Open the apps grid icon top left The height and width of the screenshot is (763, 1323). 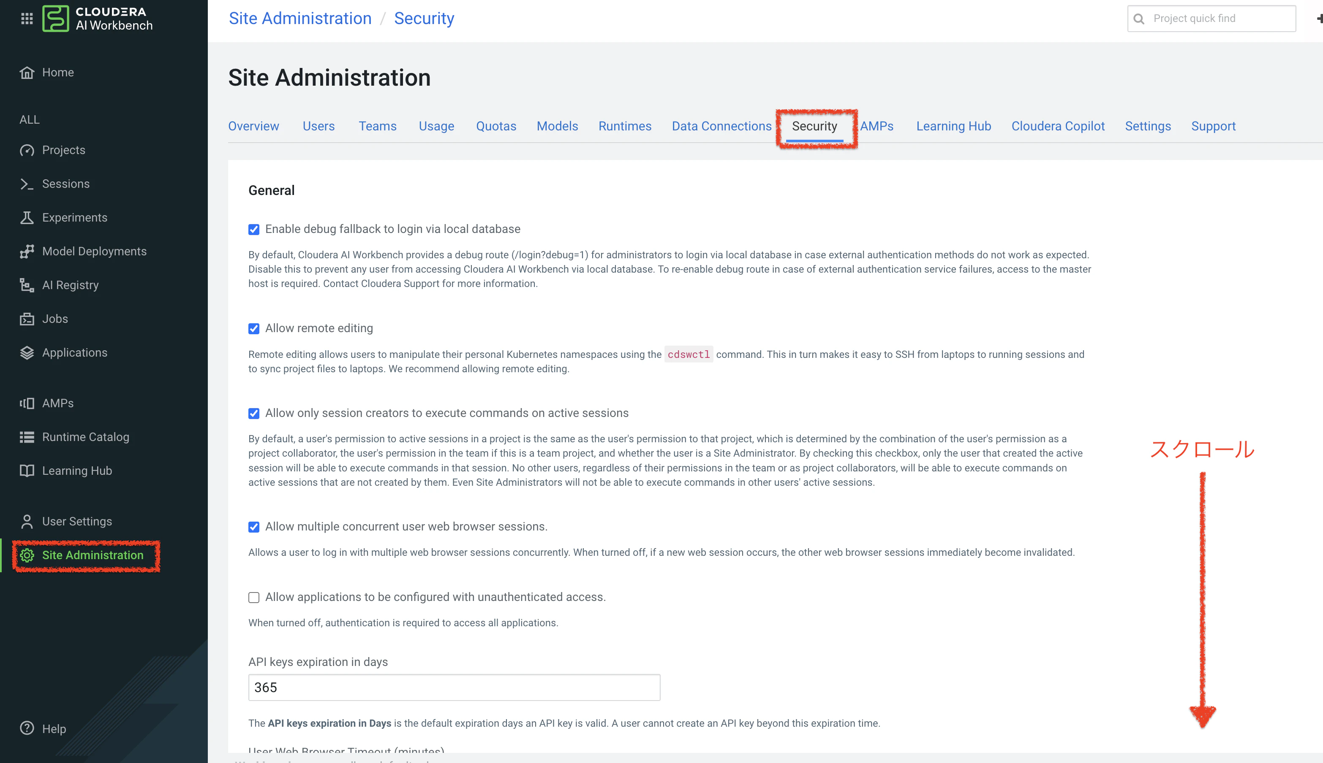pyautogui.click(x=27, y=18)
